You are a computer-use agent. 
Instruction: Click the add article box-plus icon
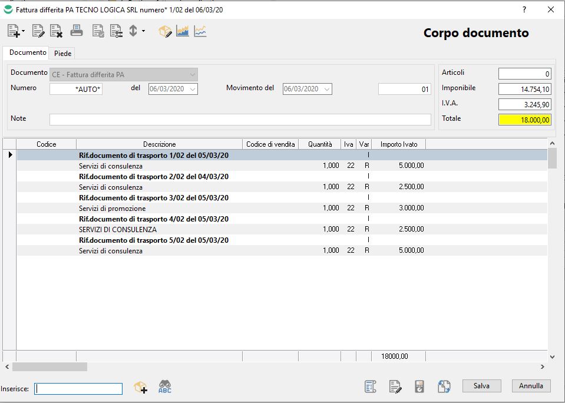point(140,387)
